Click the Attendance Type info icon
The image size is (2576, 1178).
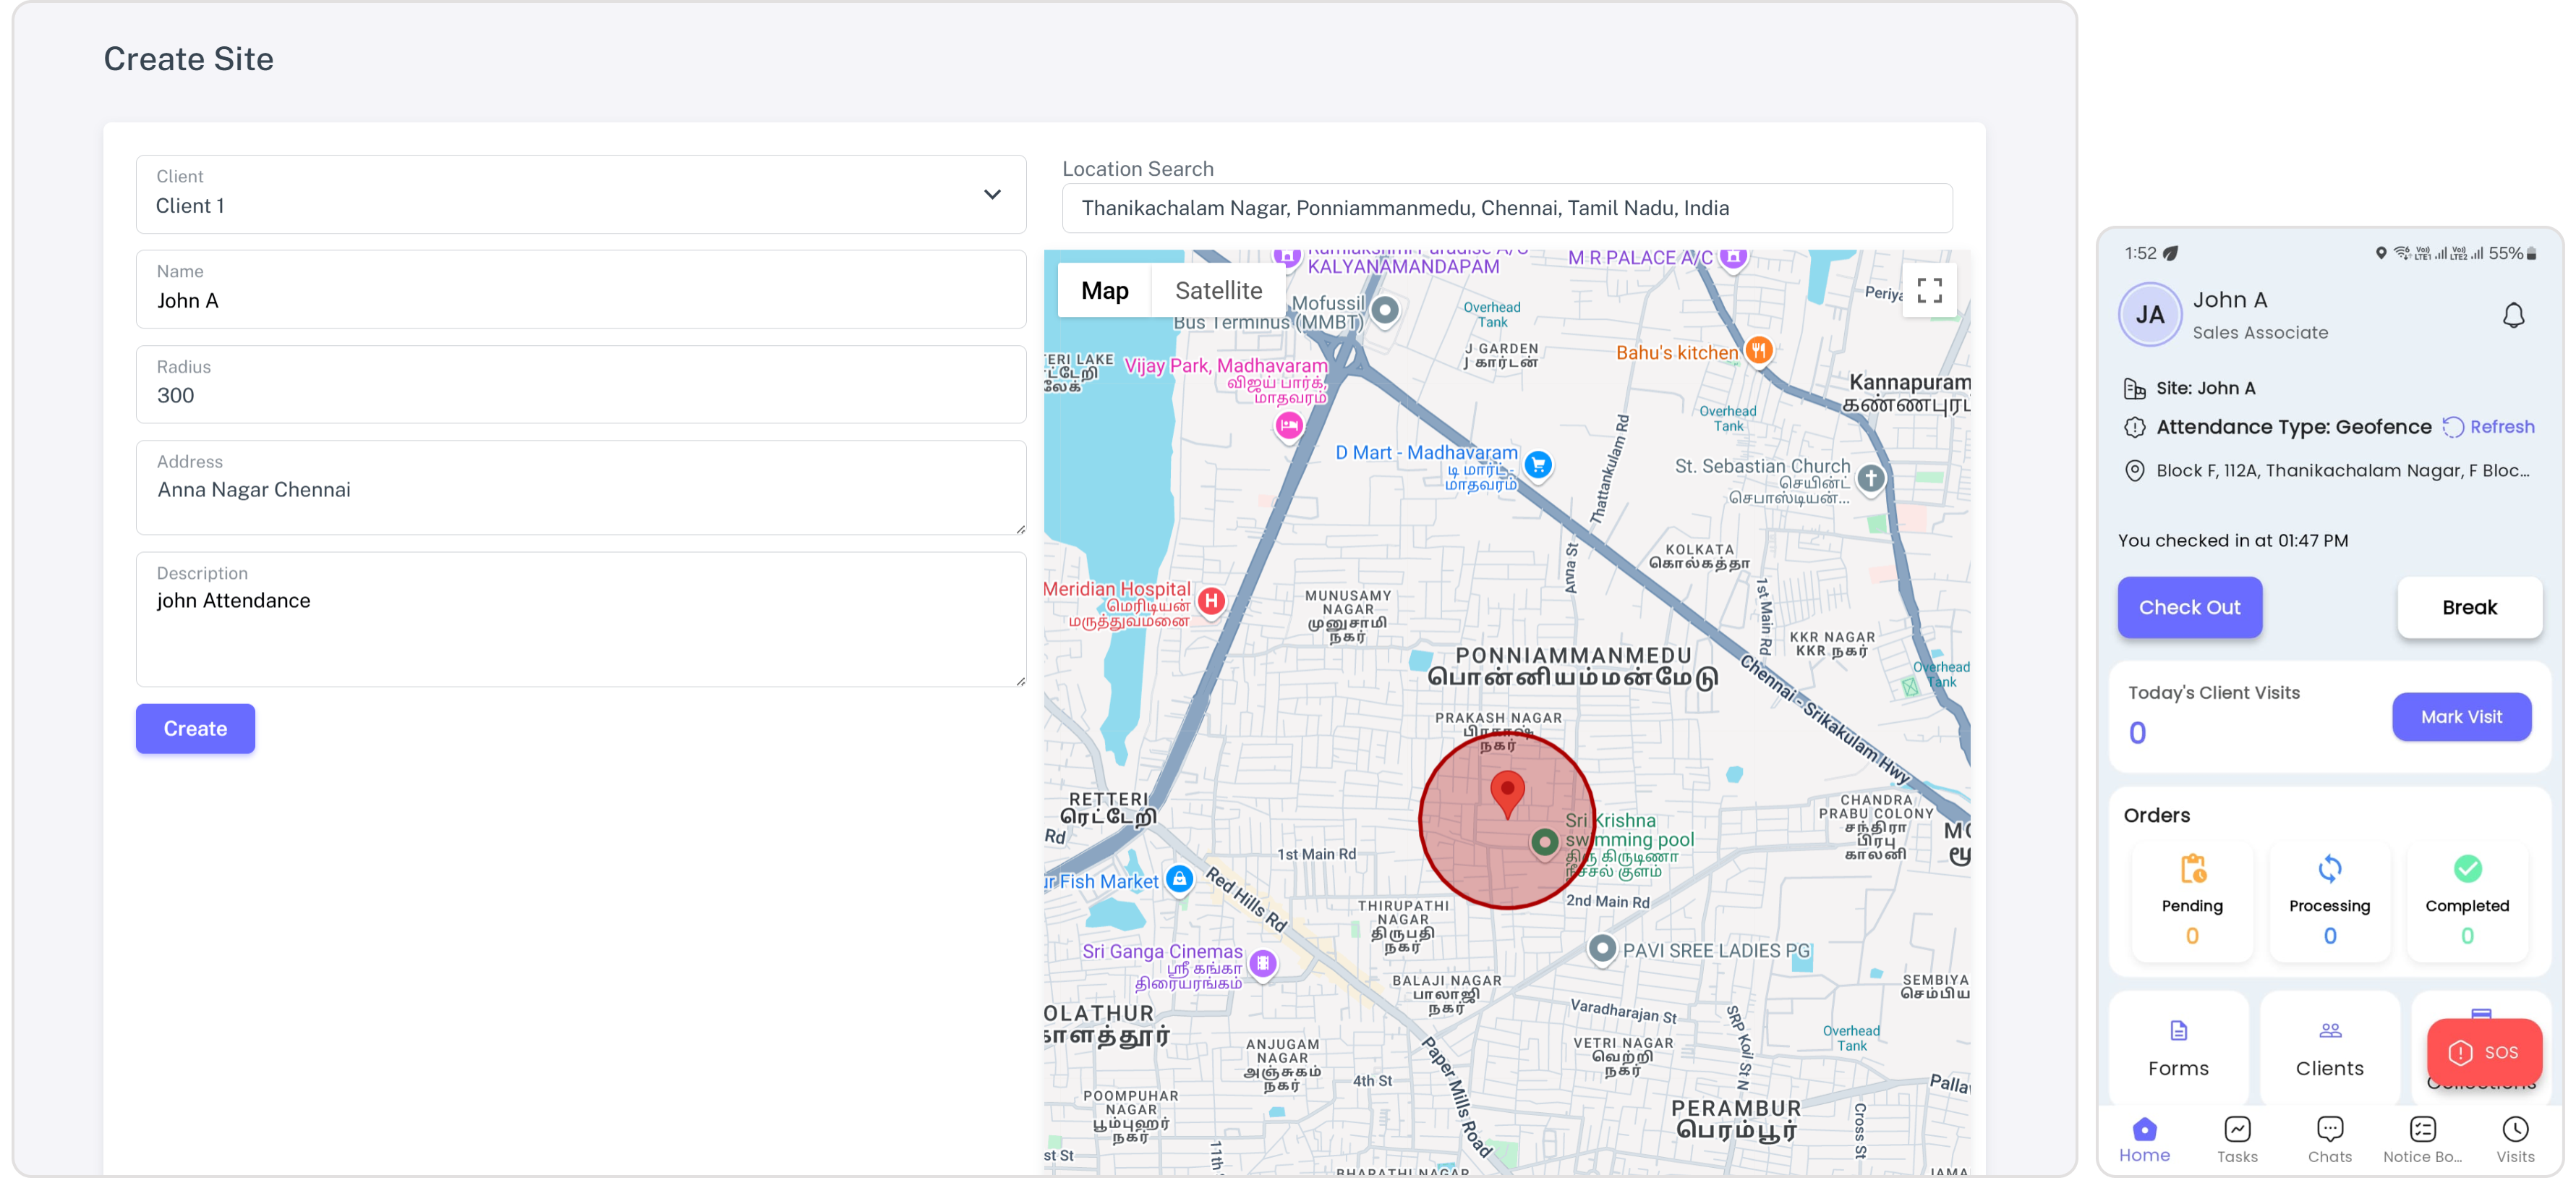tap(2134, 428)
